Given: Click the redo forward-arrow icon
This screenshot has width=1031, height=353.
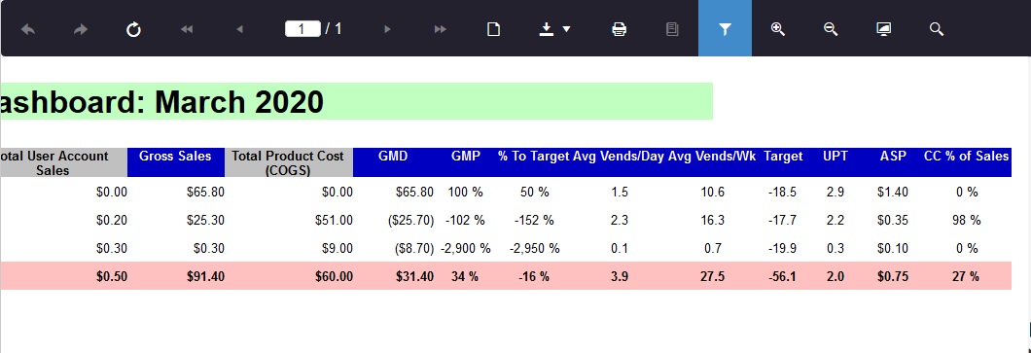Looking at the screenshot, I should tap(80, 29).
